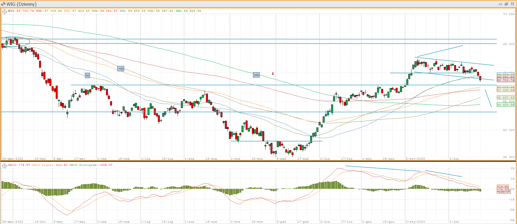The image size is (517, 224).
Task: Restore the chart window size
Action: click(506, 4)
